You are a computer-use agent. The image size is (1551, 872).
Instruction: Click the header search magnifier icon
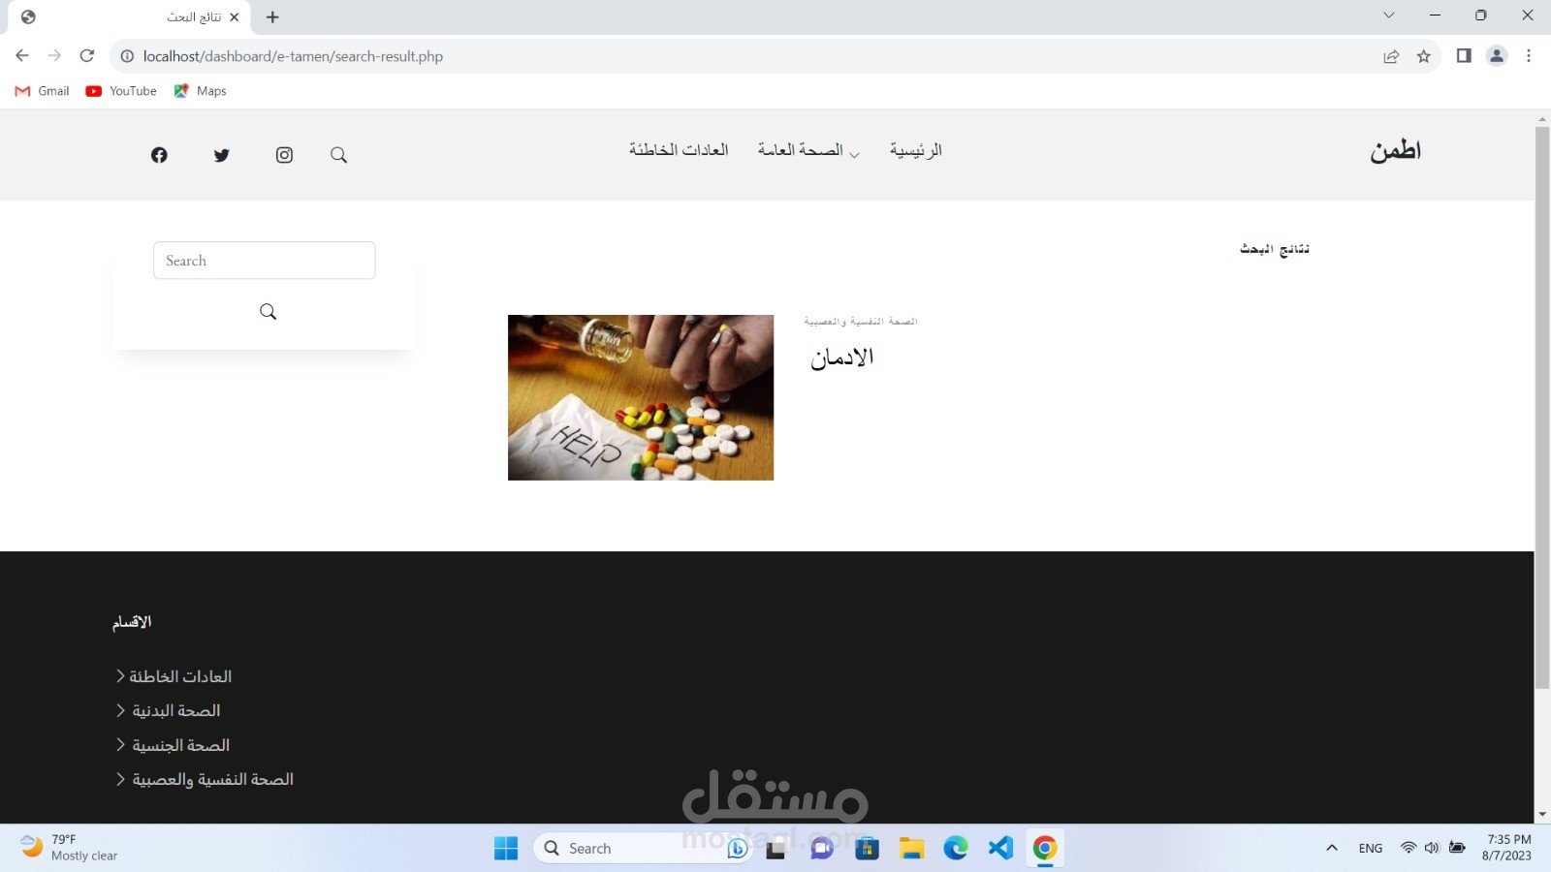point(338,155)
